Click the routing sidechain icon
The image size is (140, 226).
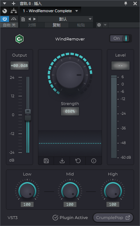pos(14,11)
